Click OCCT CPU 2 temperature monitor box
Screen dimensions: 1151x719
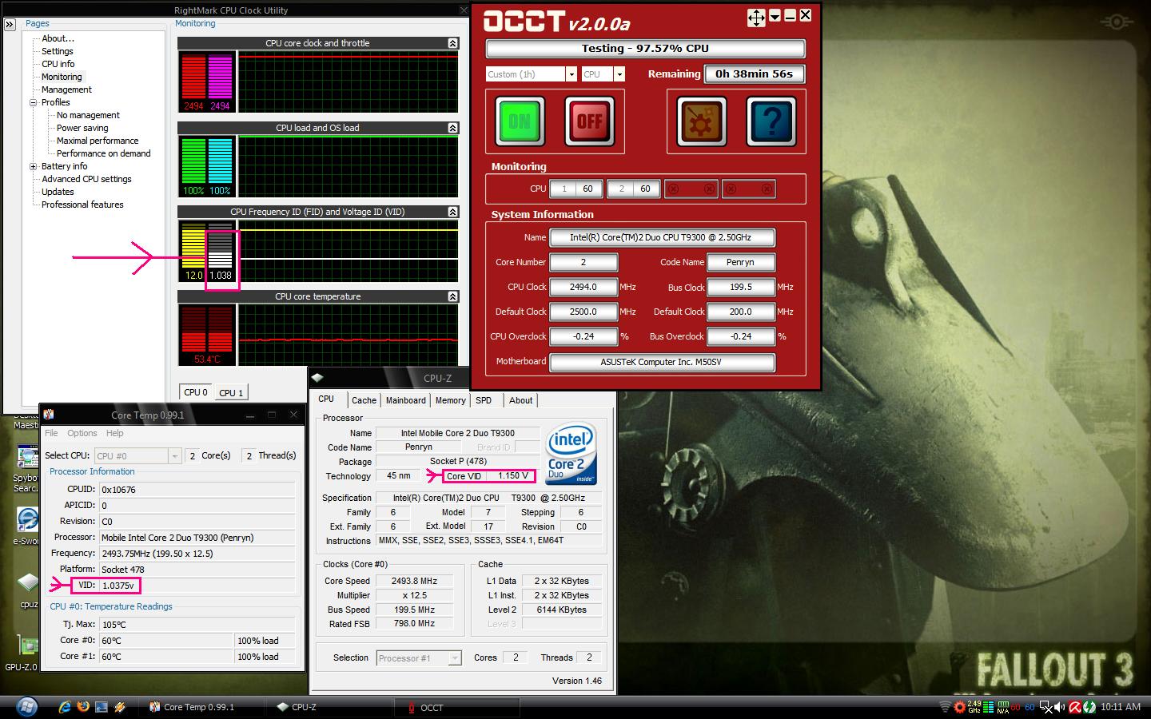pyautogui.click(x=635, y=189)
